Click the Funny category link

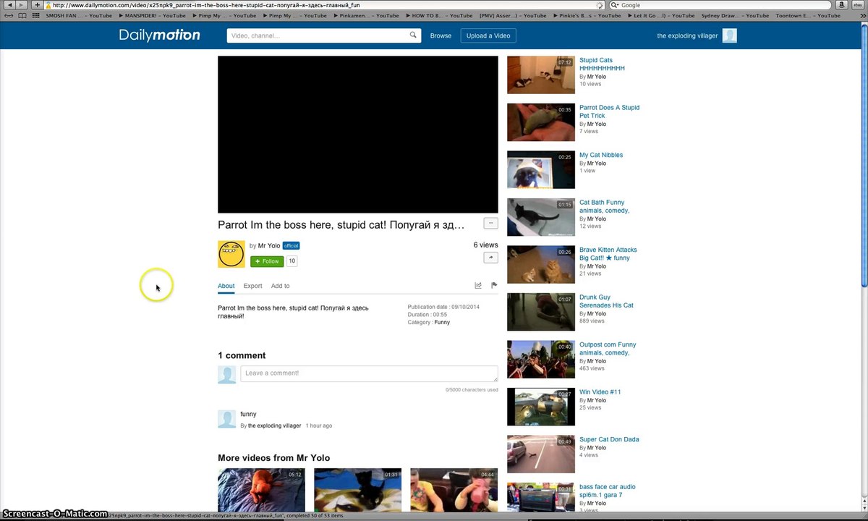(442, 322)
